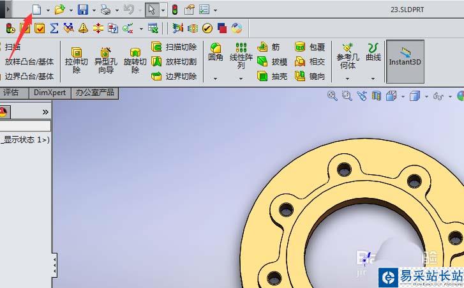Expand the Hide/Show Items dropdown arrow

point(450,97)
